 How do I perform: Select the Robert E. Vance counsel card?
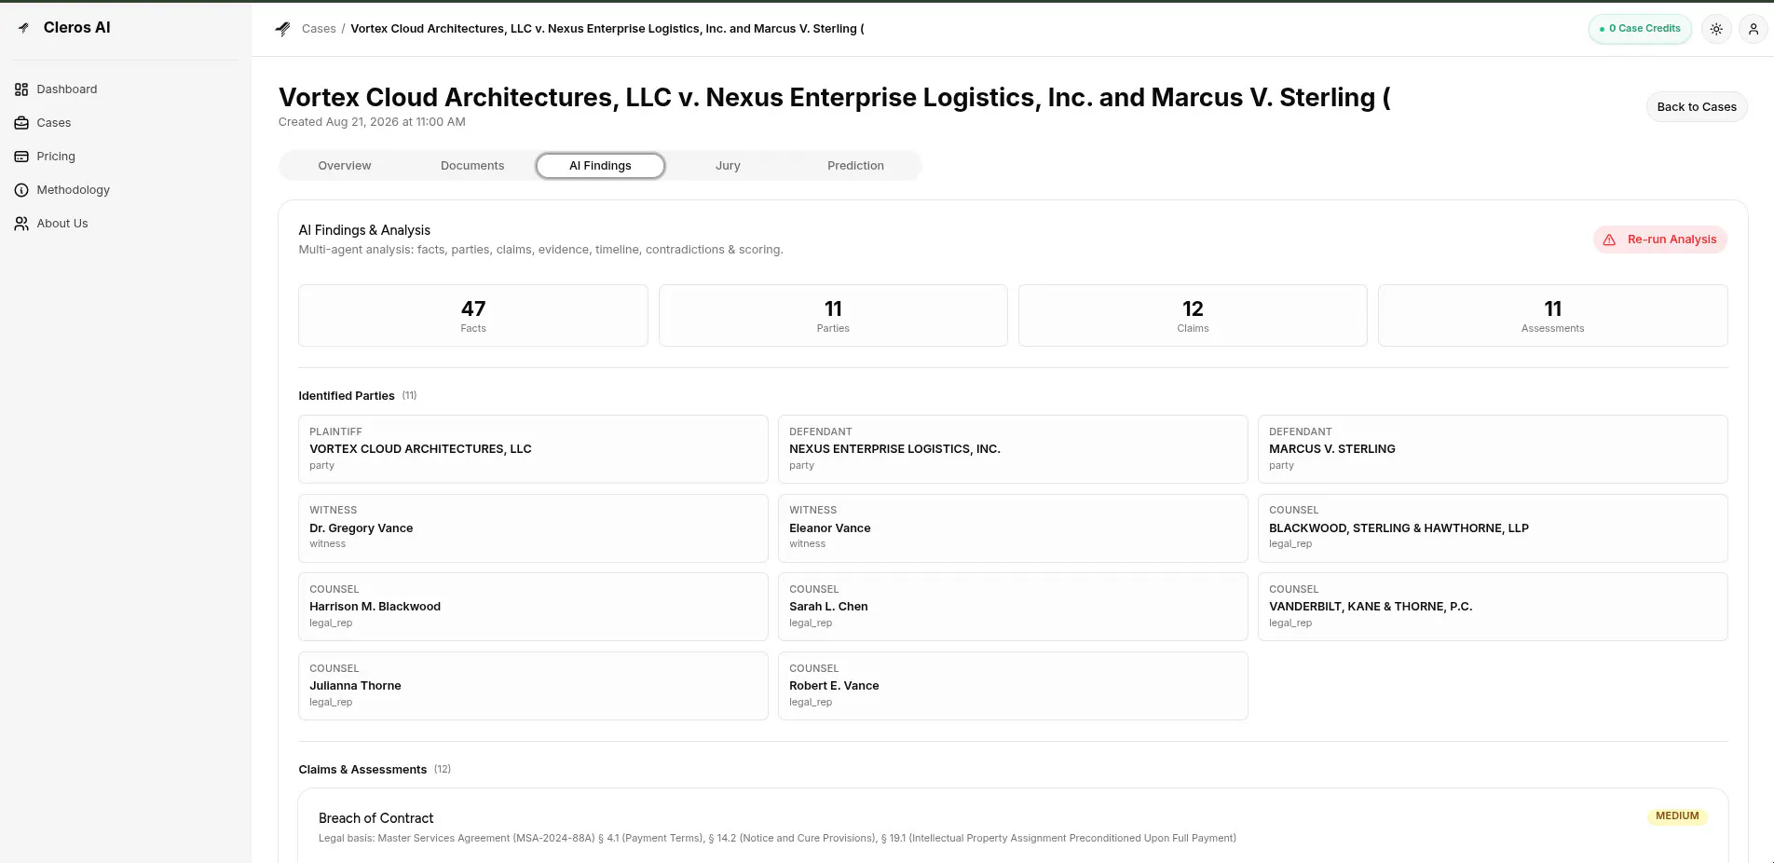[x=1013, y=686]
